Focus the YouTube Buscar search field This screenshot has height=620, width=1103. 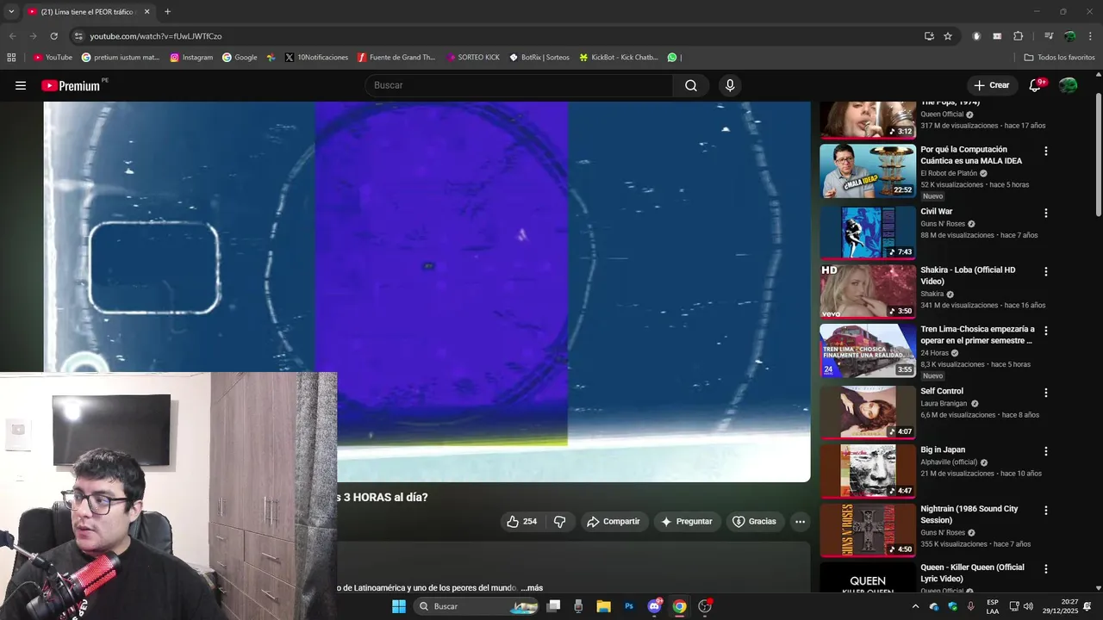[519, 85]
